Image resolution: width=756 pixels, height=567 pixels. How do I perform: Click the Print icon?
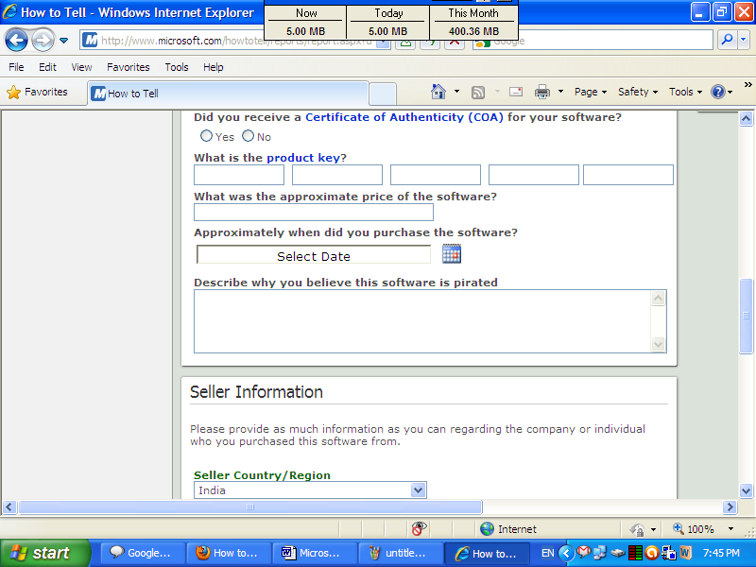click(542, 92)
